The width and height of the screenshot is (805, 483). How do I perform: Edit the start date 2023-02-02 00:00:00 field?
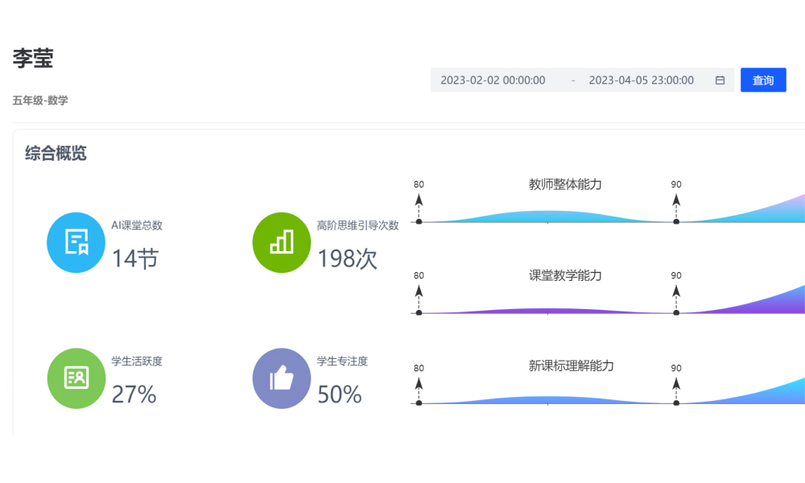pyautogui.click(x=493, y=80)
